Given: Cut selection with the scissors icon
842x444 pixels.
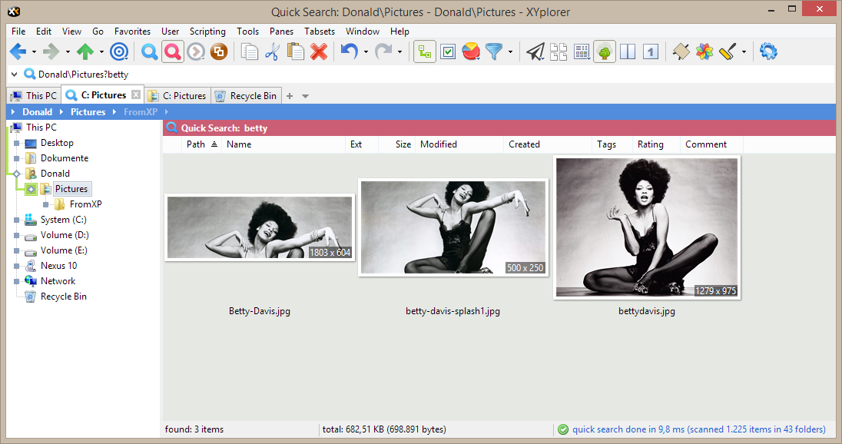Looking at the screenshot, I should (x=272, y=51).
